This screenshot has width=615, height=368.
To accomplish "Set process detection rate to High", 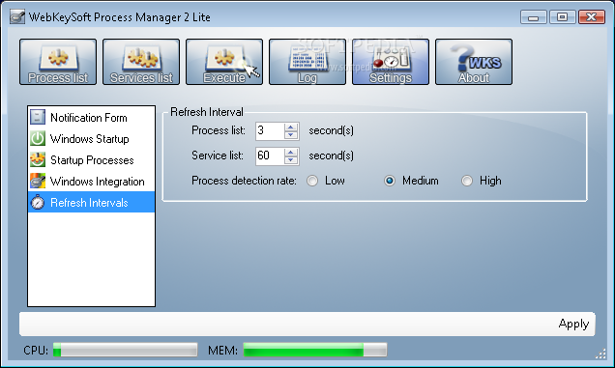I will 467,181.
